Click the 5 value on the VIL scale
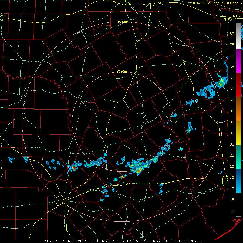The width and height of the screenshot is (243, 243). click(233, 200)
